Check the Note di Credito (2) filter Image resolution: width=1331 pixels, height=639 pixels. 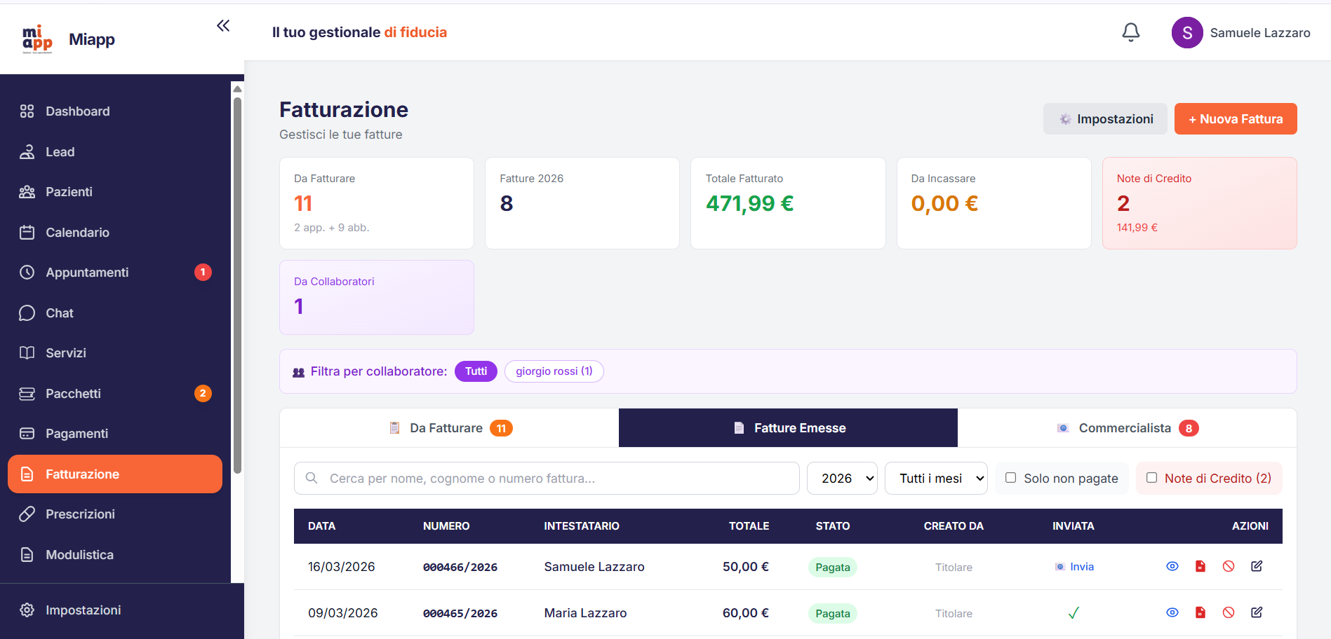(x=1151, y=478)
